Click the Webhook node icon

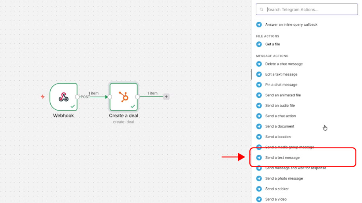point(64,97)
